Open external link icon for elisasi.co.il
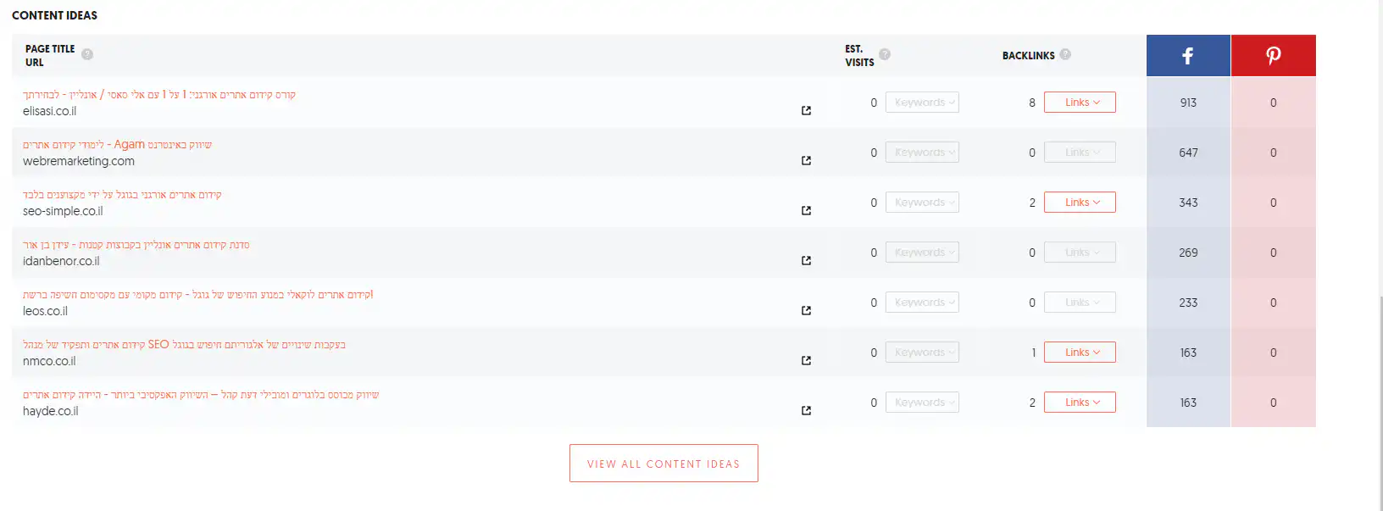 [806, 110]
